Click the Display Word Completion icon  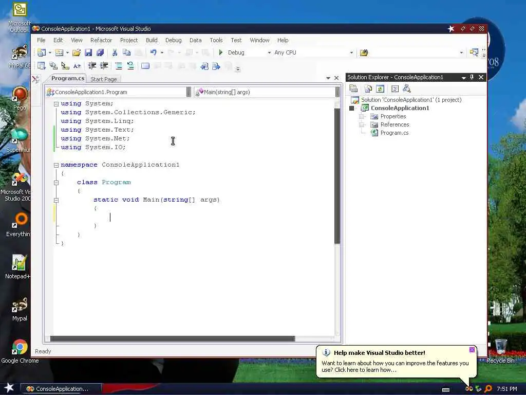point(77,66)
